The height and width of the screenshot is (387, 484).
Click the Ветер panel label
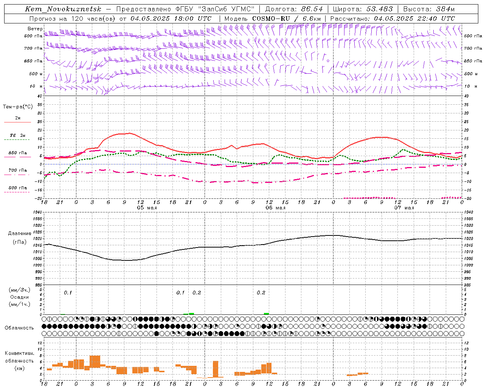click(x=35, y=29)
